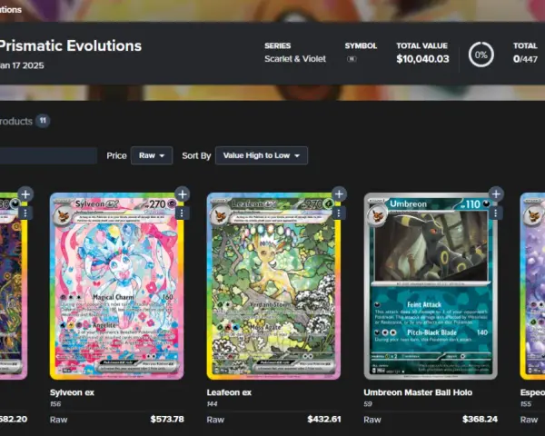This screenshot has width=545, height=436.
Task: Click the Prismatic Evolutions set title
Action: coord(70,46)
